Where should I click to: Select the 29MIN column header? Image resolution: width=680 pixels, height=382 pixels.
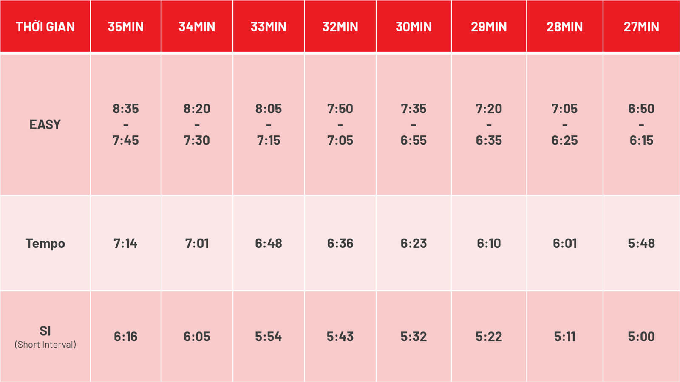489,26
